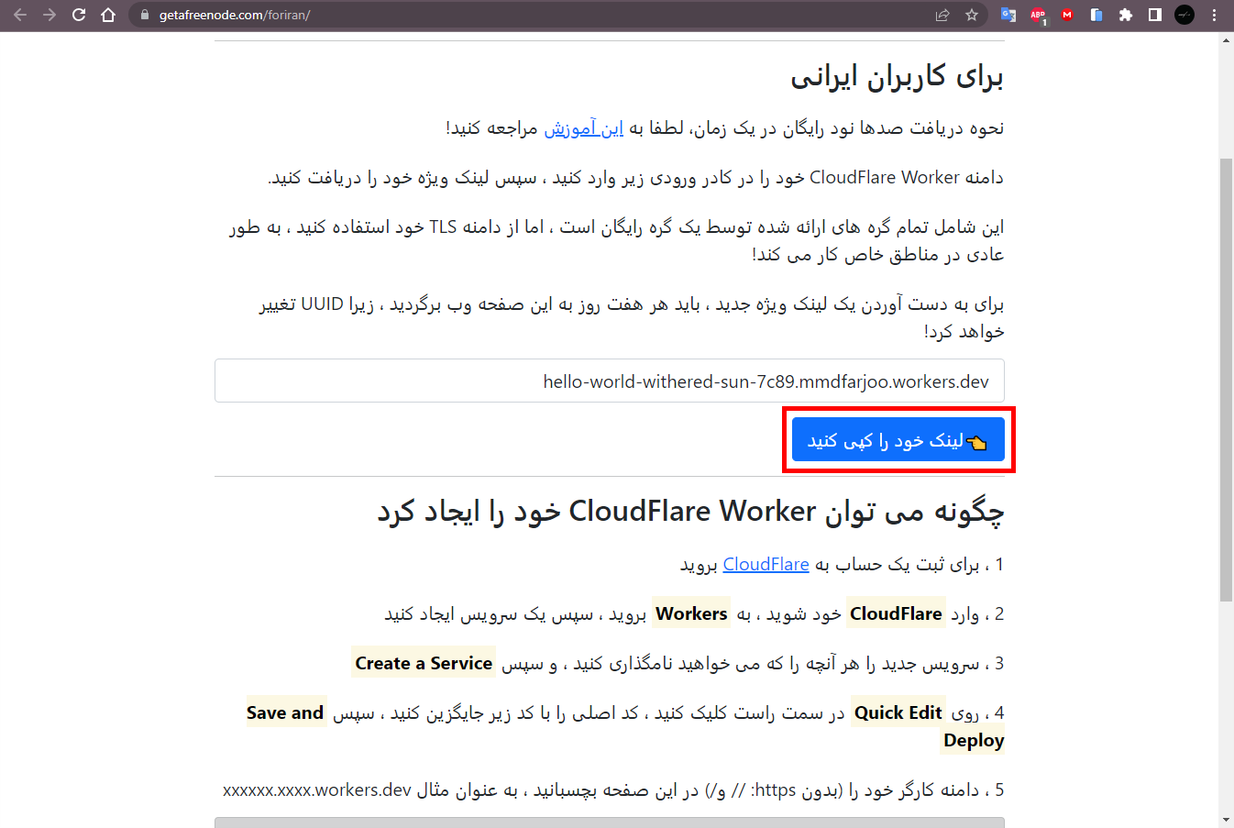Image resolution: width=1234 pixels, height=828 pixels.
Task: Reload the current page
Action: 79,15
